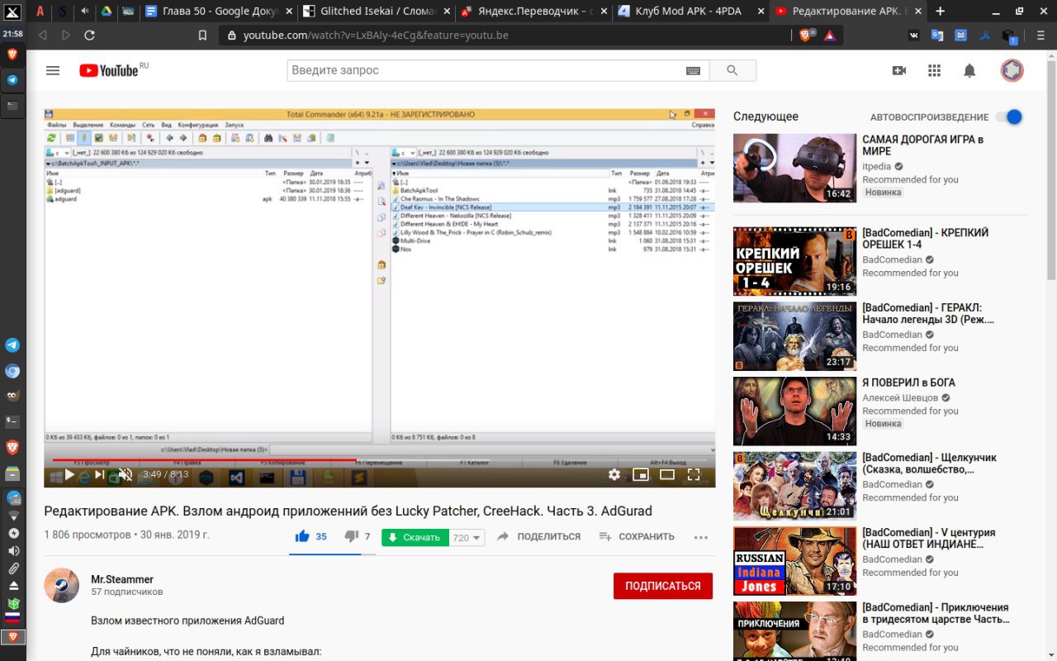1057x661 pixels.
Task: Open more actions three-dot menu
Action: pyautogui.click(x=701, y=537)
